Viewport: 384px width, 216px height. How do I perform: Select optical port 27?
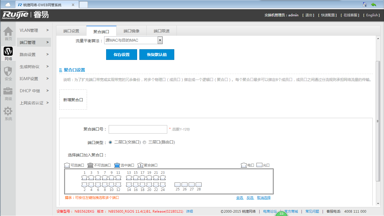click(x=191, y=185)
